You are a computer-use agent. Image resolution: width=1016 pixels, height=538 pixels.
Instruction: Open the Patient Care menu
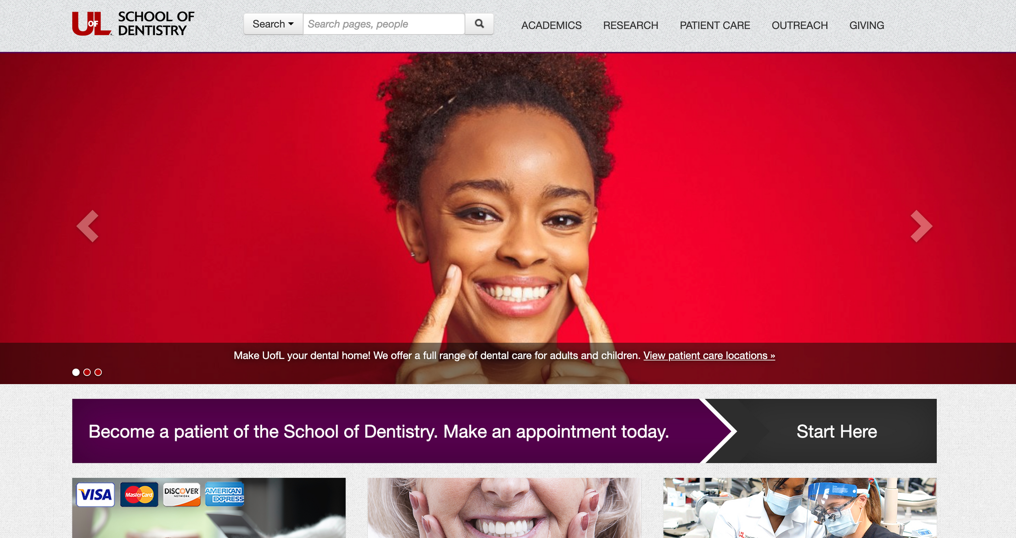[715, 26]
